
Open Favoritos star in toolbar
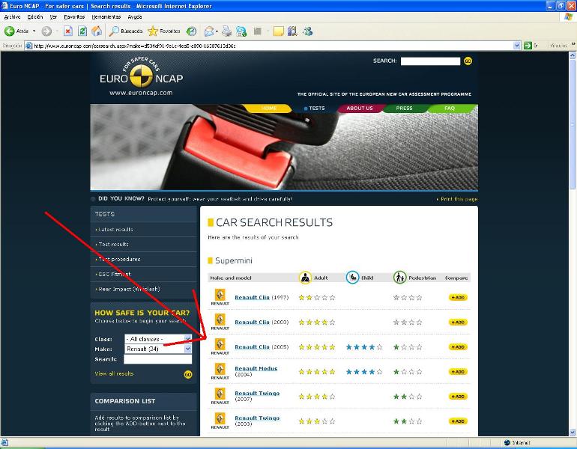[153, 31]
